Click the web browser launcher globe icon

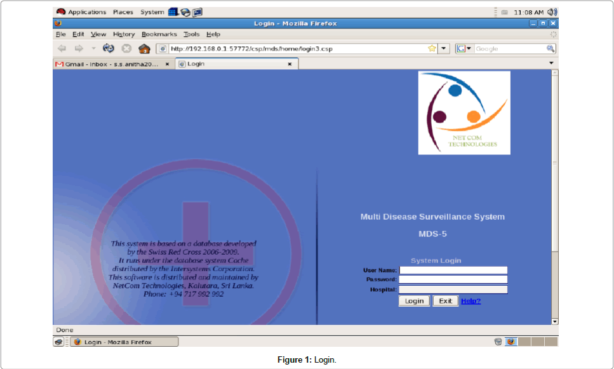click(x=185, y=12)
